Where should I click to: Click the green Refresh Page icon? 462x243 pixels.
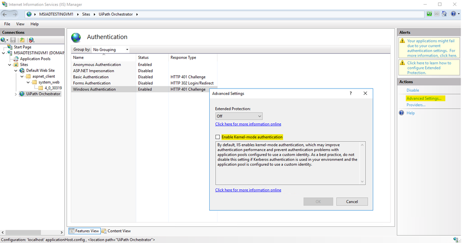click(429, 14)
